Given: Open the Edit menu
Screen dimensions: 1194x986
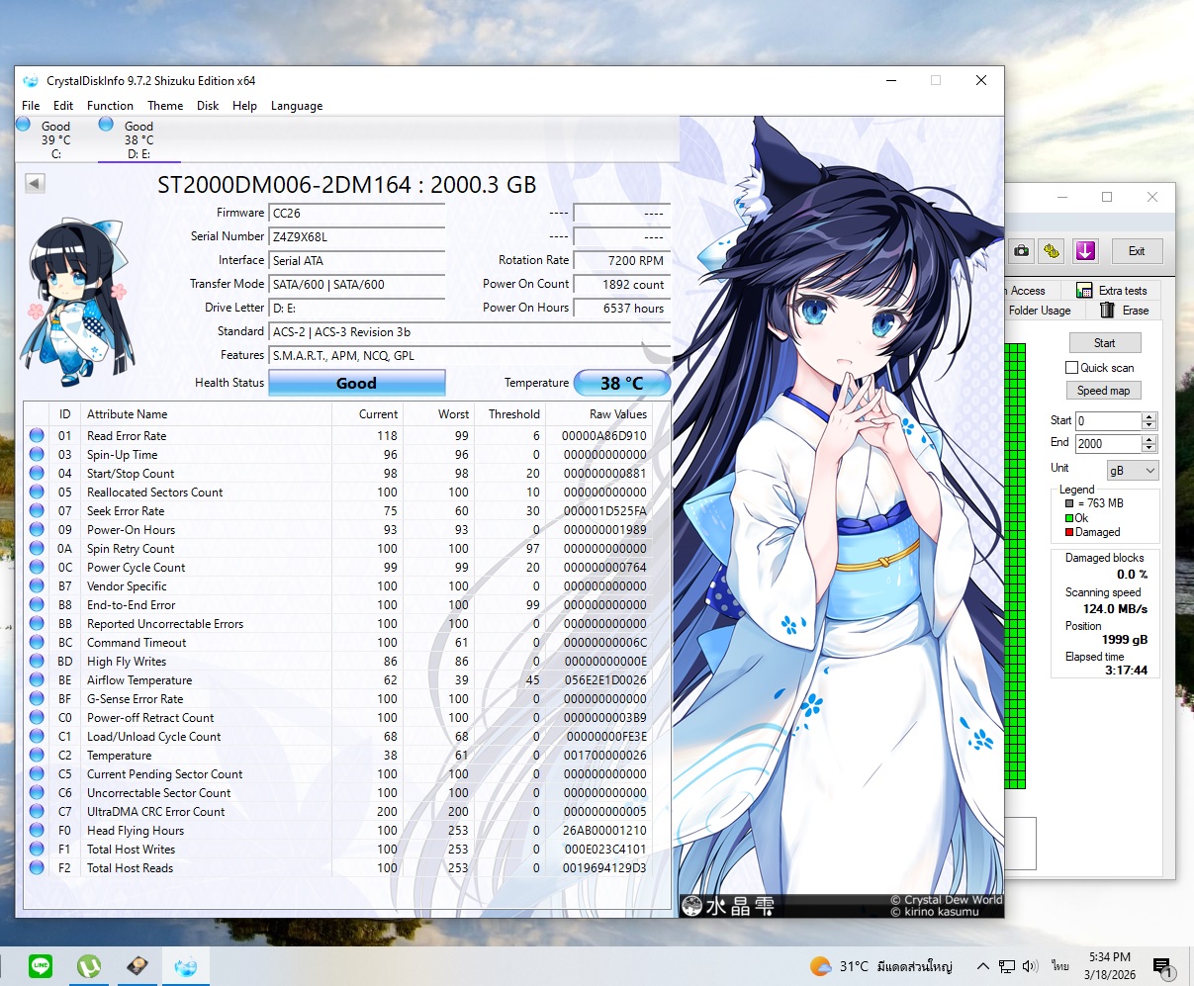Looking at the screenshot, I should 63,106.
